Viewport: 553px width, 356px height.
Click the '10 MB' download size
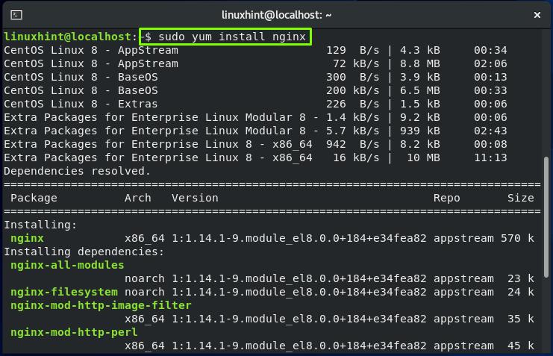pyautogui.click(x=424, y=157)
